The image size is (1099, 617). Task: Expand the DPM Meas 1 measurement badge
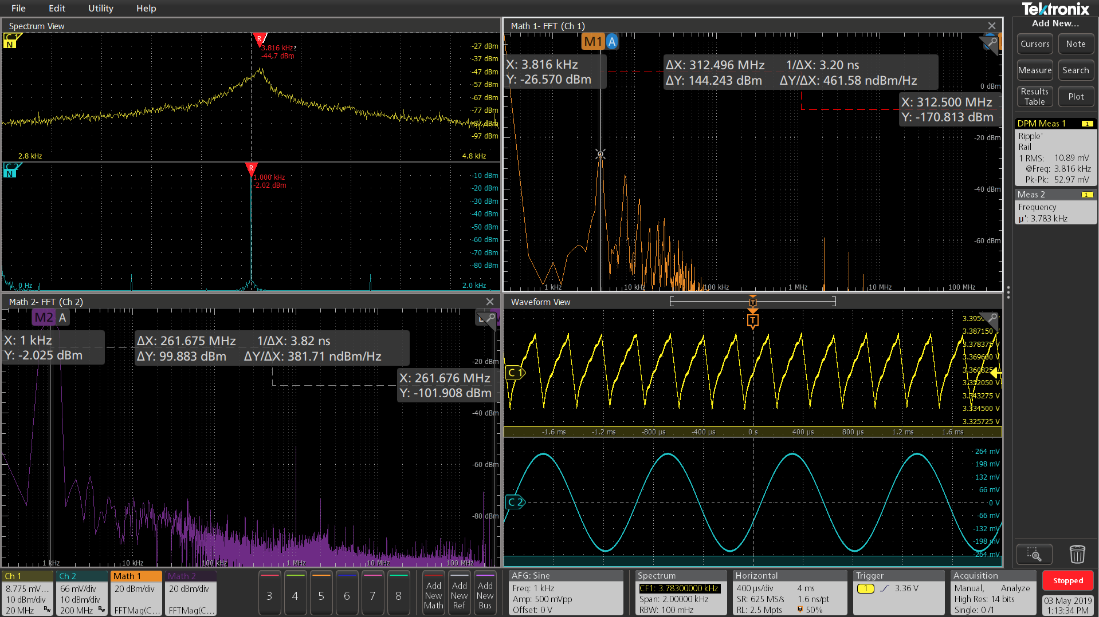pyautogui.click(x=1055, y=153)
